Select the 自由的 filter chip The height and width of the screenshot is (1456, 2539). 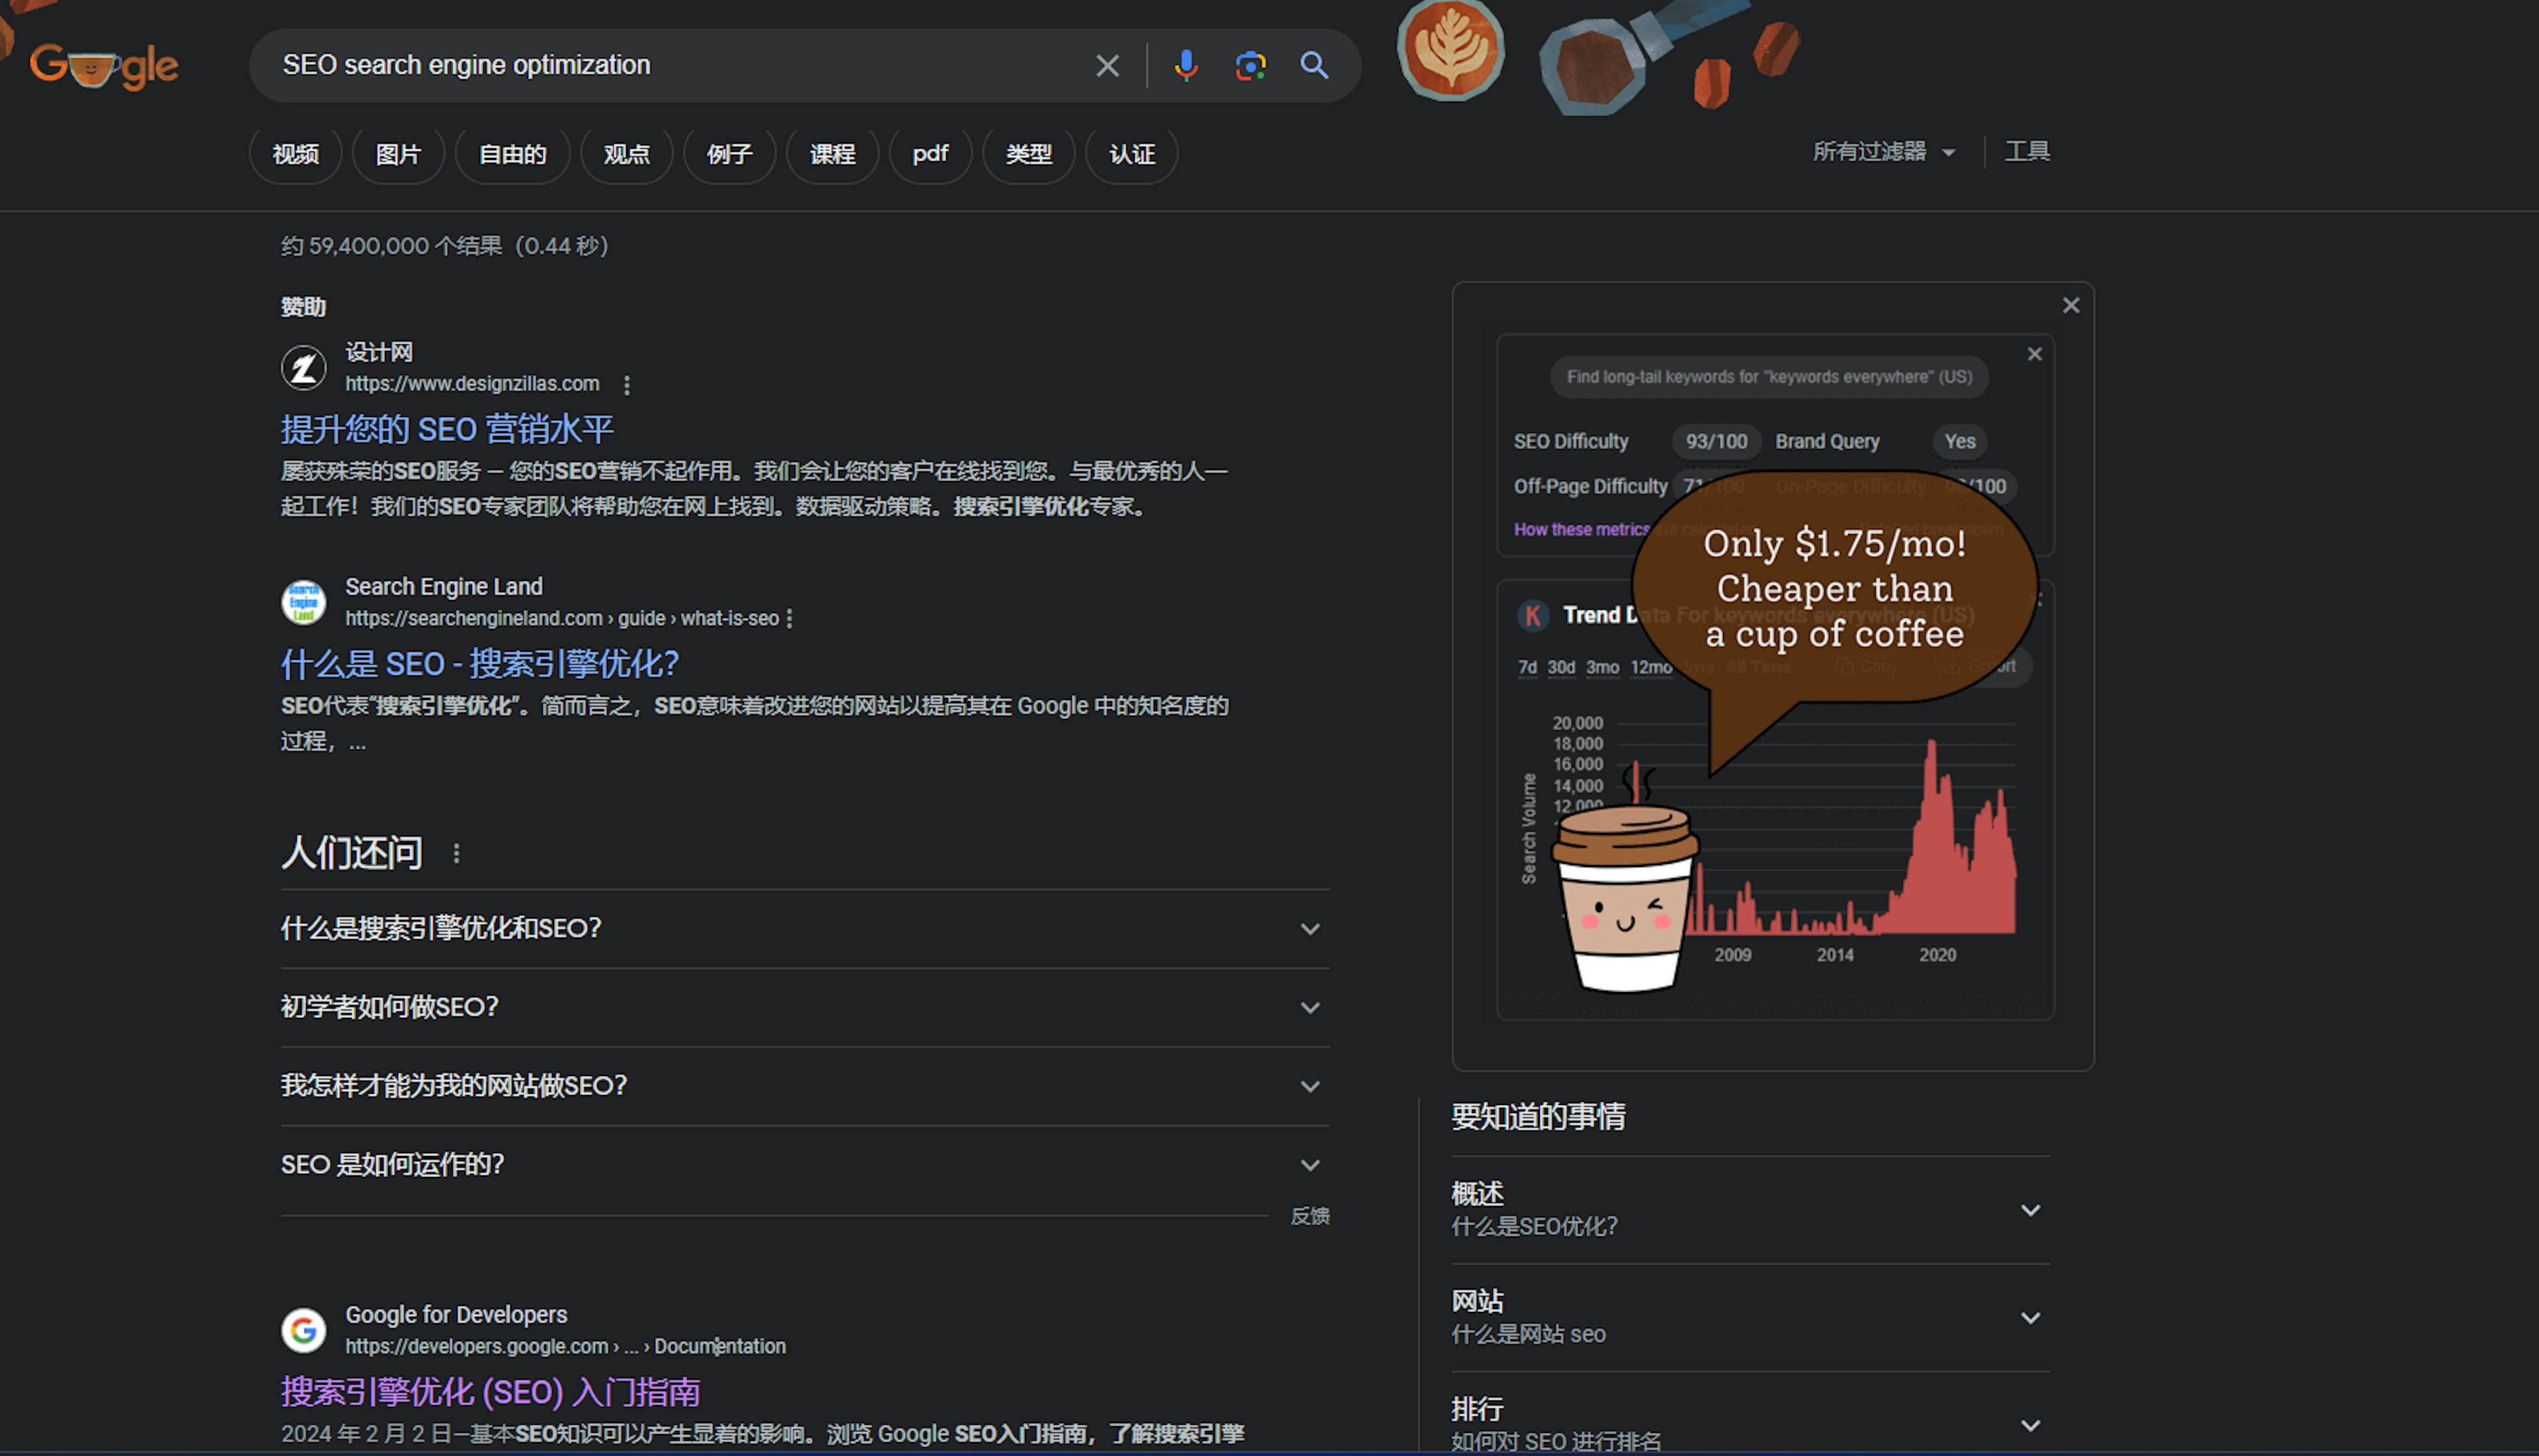tap(512, 154)
